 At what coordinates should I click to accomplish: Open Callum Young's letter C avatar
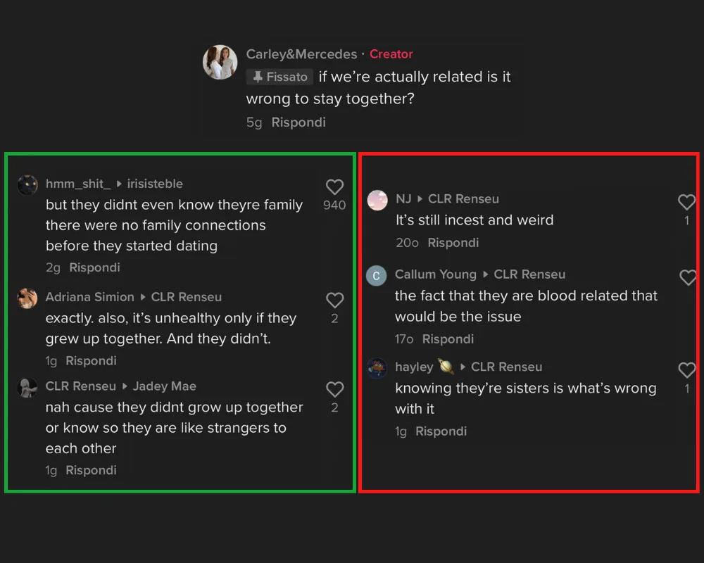tap(377, 275)
